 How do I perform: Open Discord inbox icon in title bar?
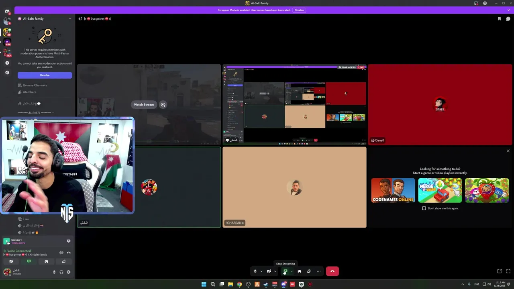(476, 3)
